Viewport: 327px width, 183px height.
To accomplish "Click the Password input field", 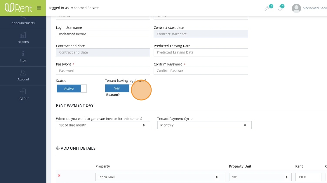I will click(x=103, y=71).
